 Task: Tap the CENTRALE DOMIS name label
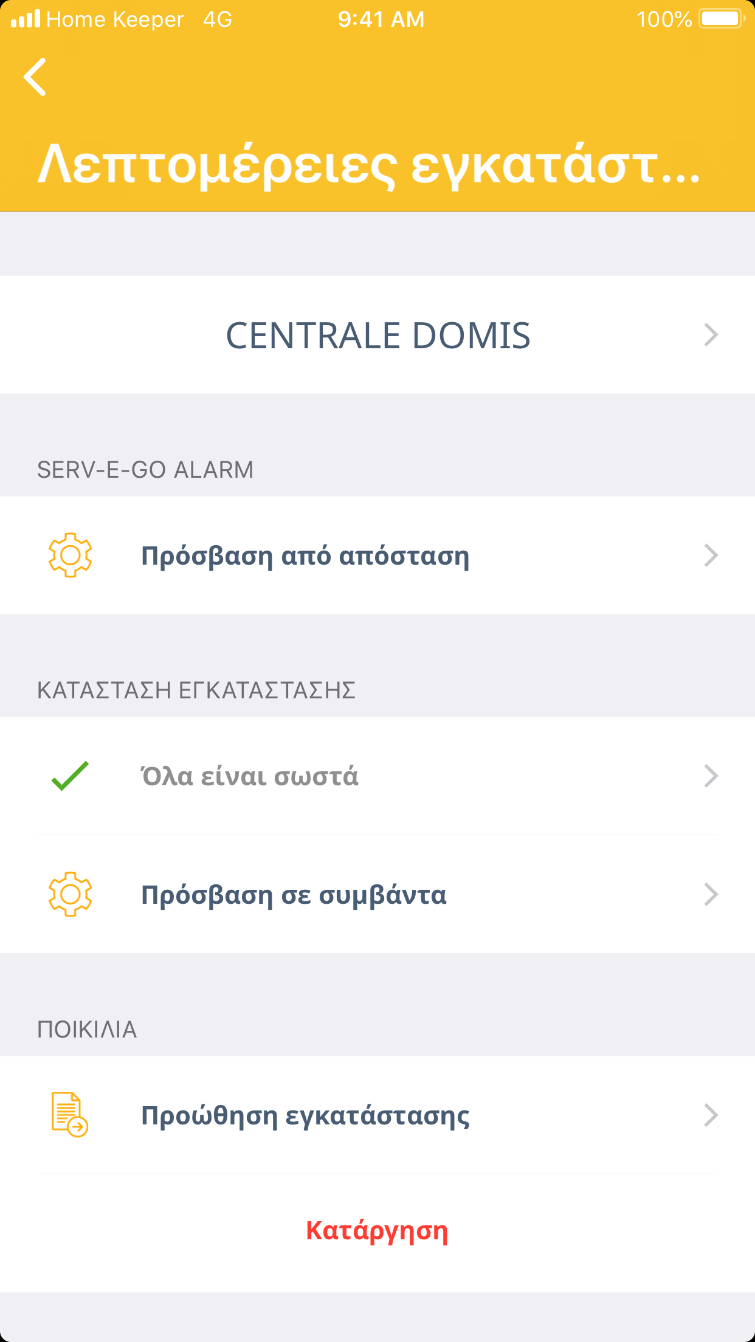tap(377, 335)
